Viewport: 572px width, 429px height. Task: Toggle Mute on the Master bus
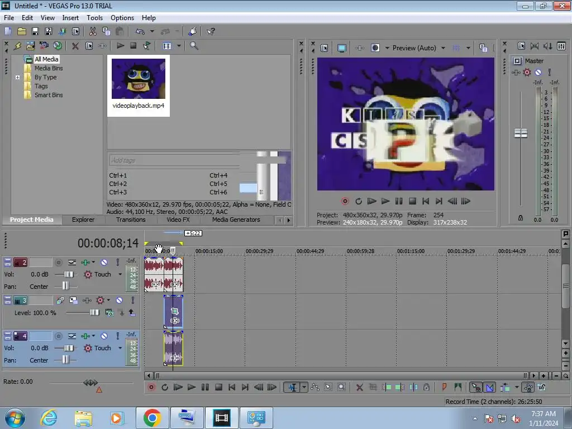tap(538, 72)
